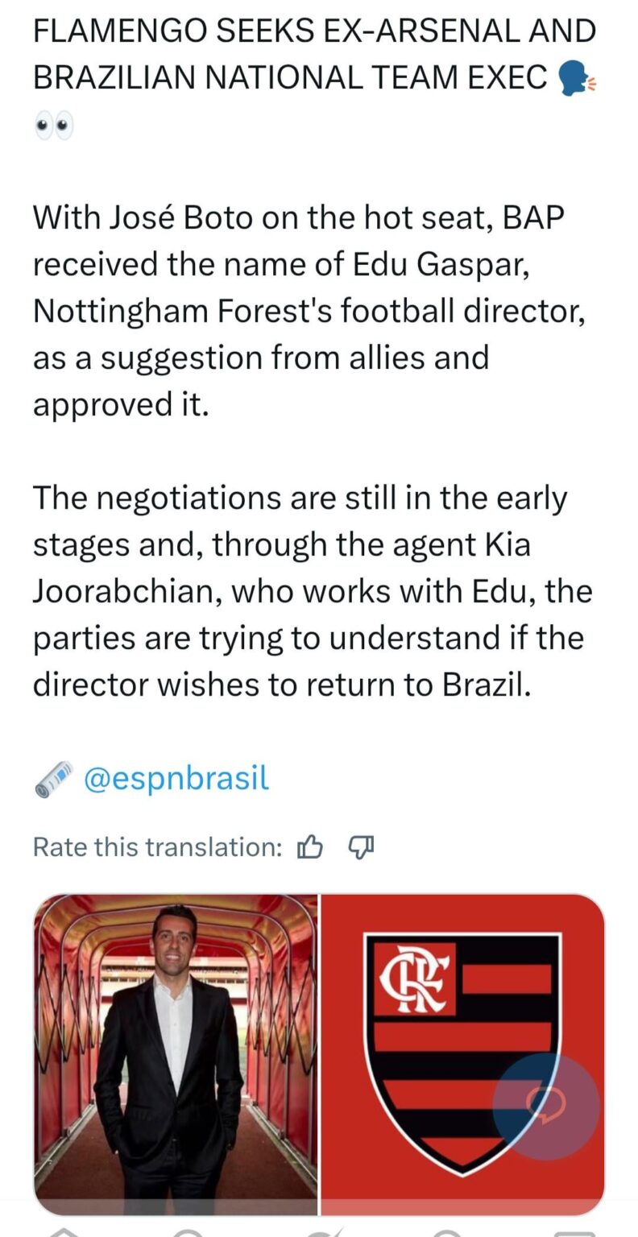Rate the translation with a thumbs down
Screen dimensions: 638x1237
coord(361,846)
